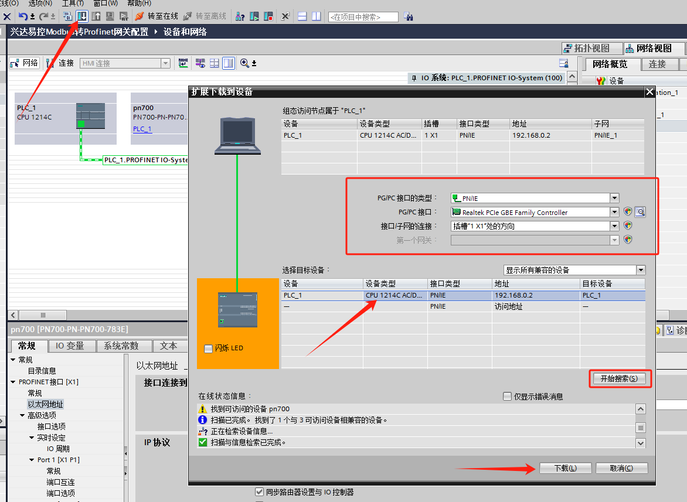Image resolution: width=687 pixels, height=502 pixels.
Task: Click the highlighted column layout icon
Action: [x=229, y=63]
